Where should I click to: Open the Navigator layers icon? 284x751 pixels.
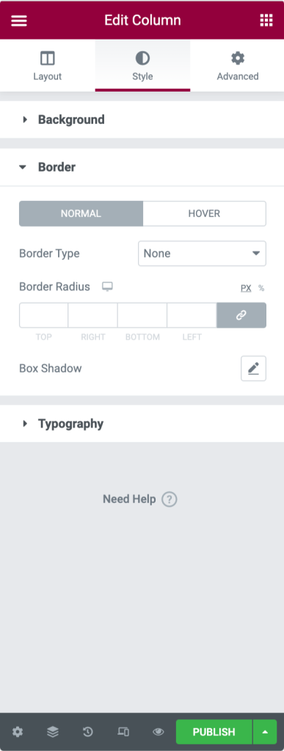point(53,732)
